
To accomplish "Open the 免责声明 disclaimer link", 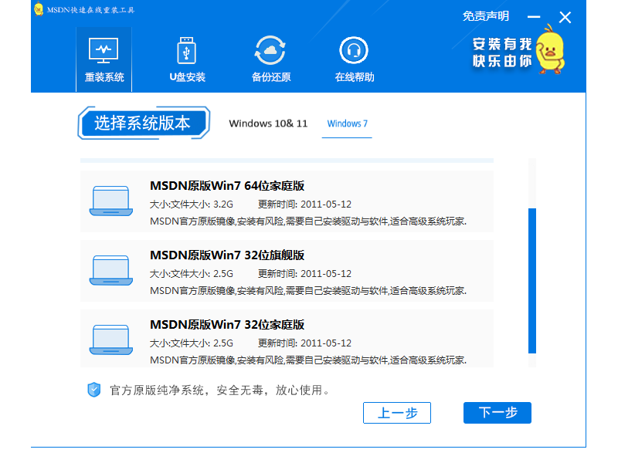I will tap(485, 15).
